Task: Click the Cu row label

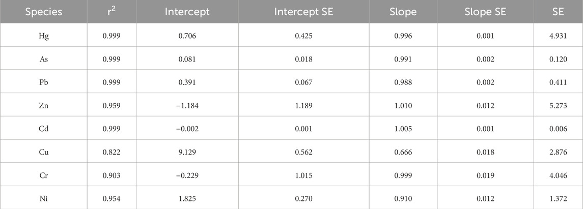Action: click(x=38, y=152)
